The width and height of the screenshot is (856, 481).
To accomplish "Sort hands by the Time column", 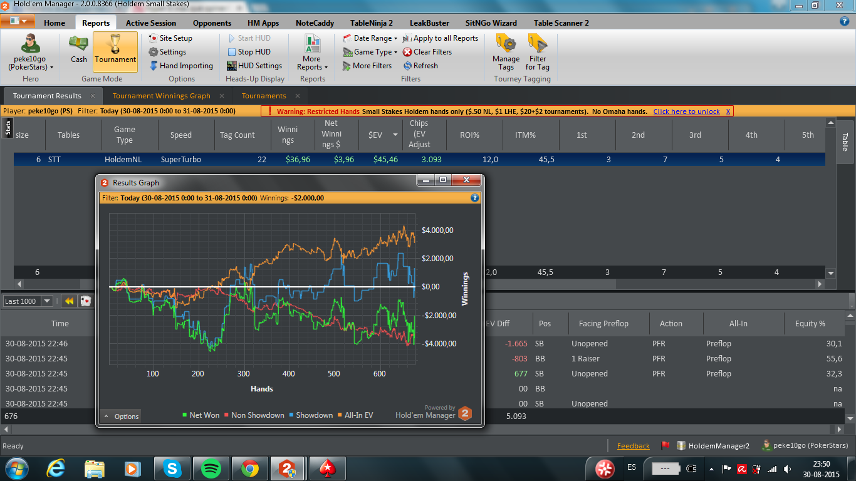I will pyautogui.click(x=60, y=324).
